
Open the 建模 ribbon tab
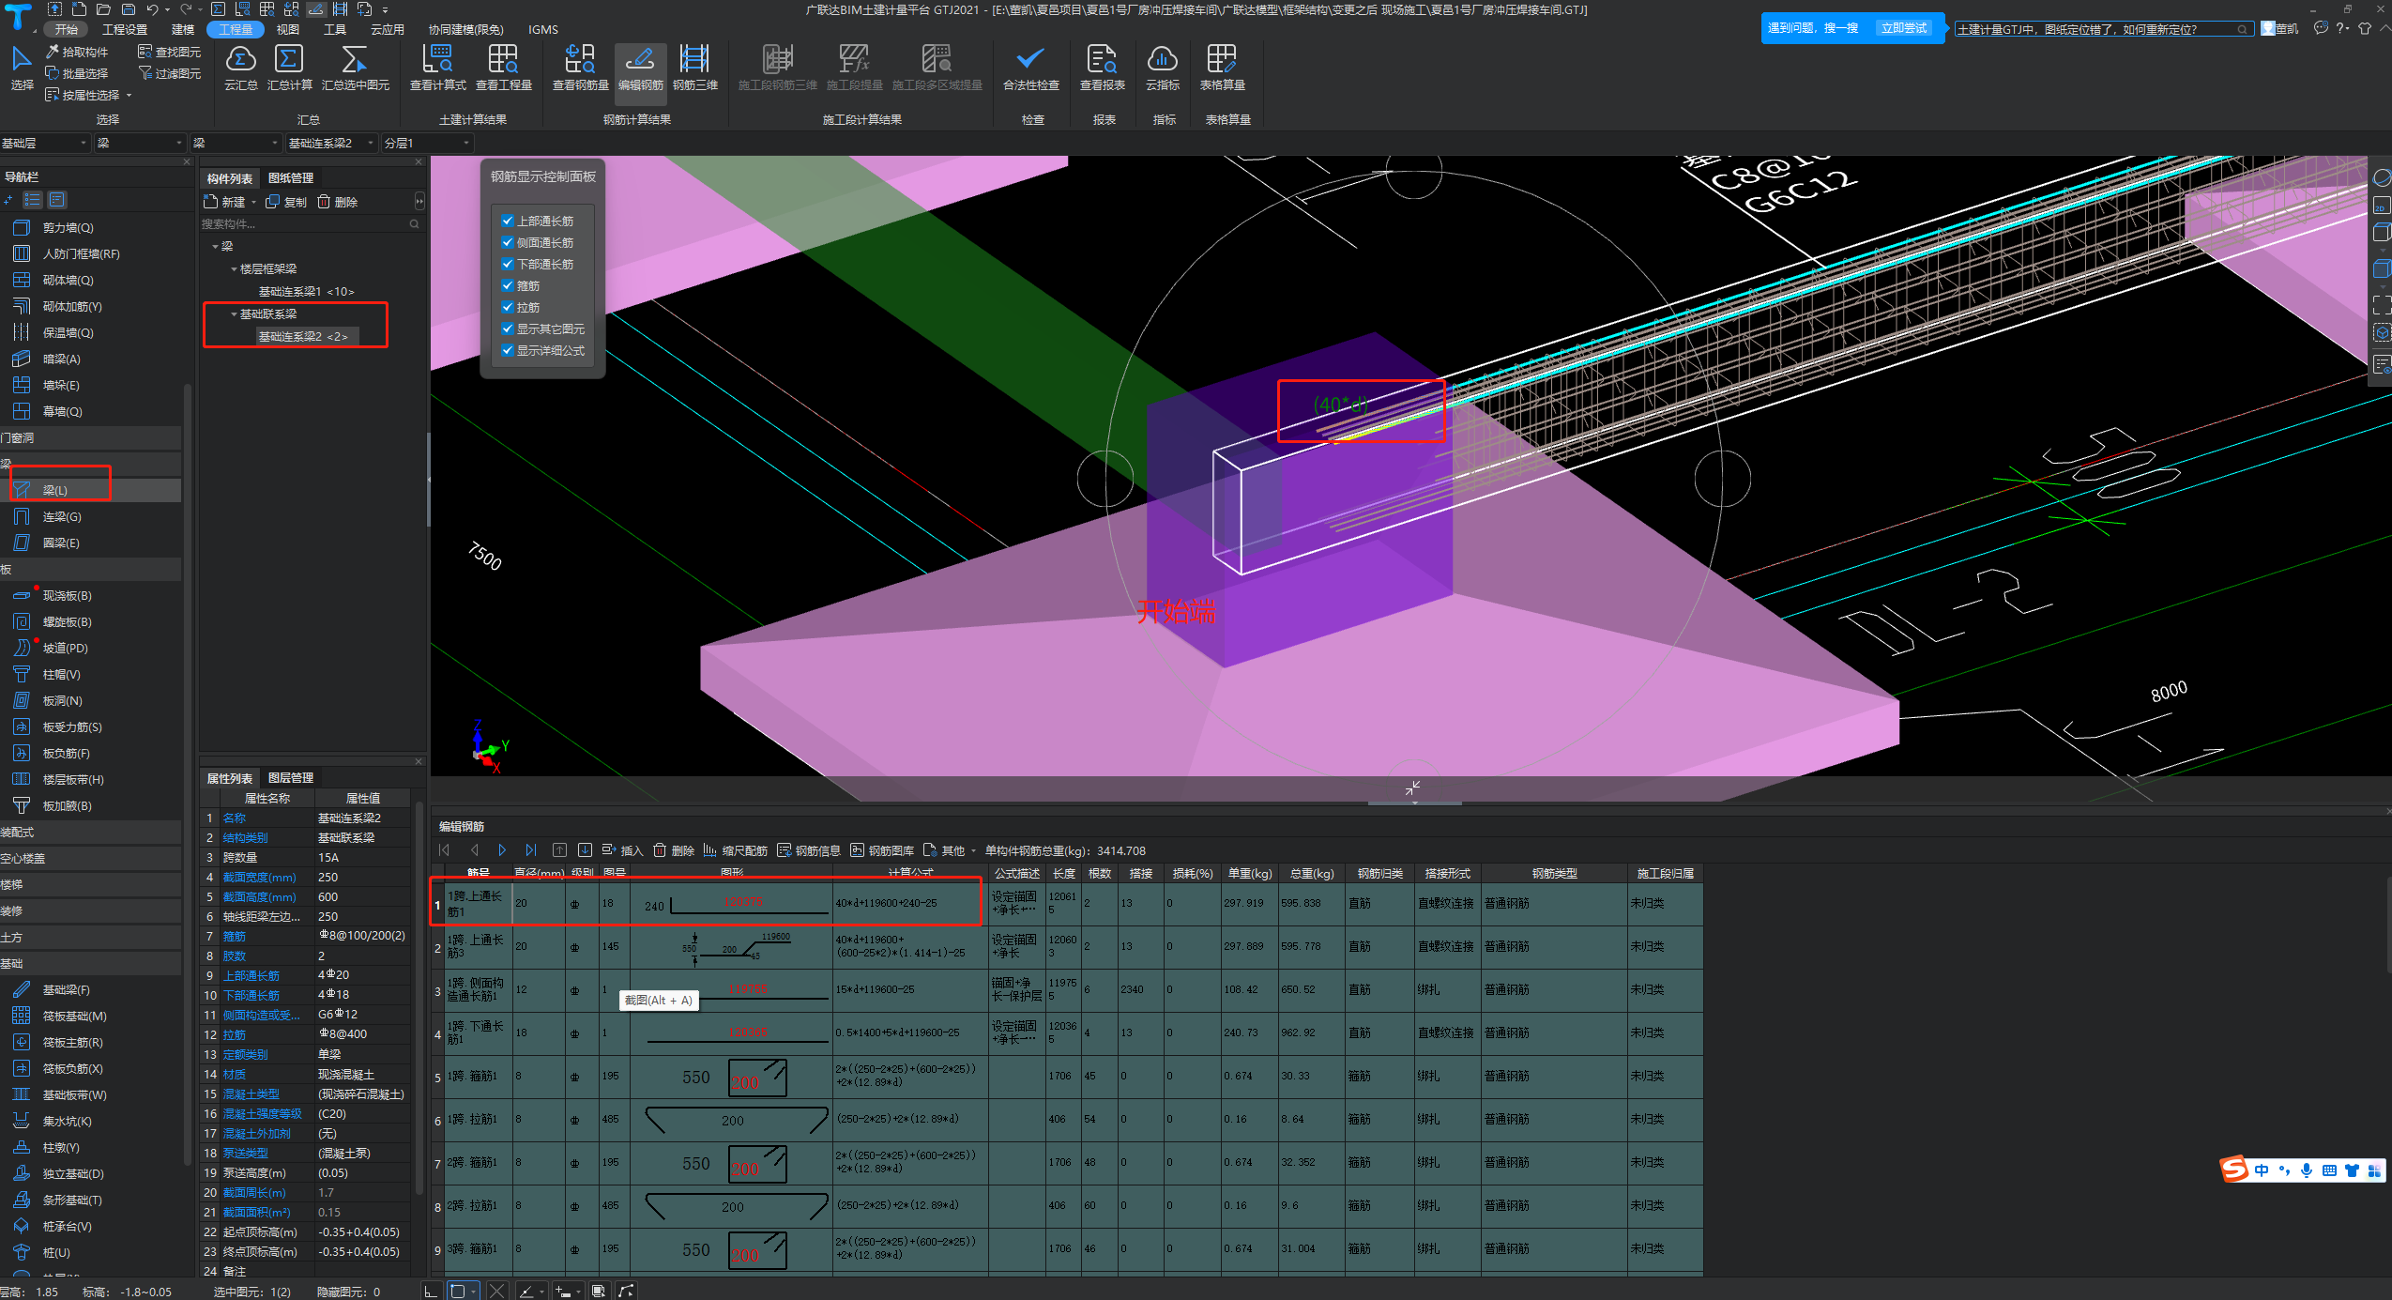(x=183, y=29)
